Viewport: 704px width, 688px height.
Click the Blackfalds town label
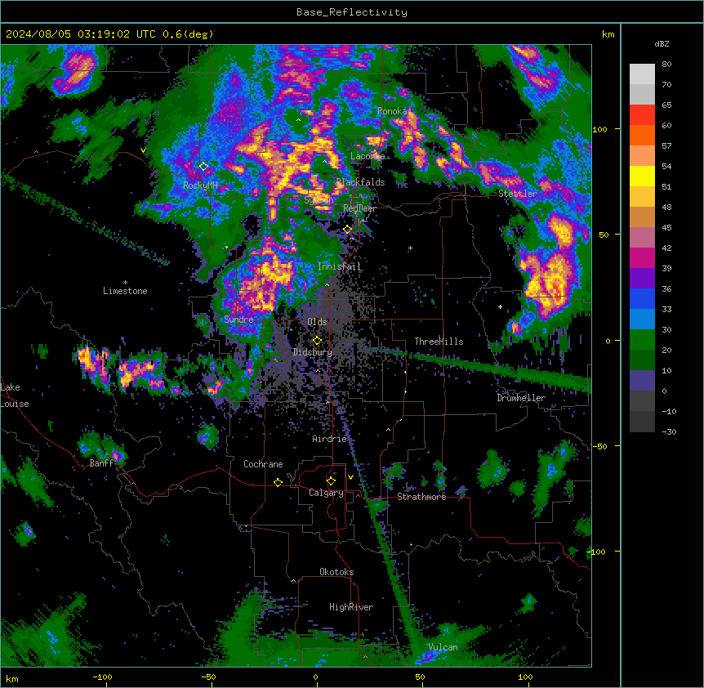pyautogui.click(x=360, y=182)
